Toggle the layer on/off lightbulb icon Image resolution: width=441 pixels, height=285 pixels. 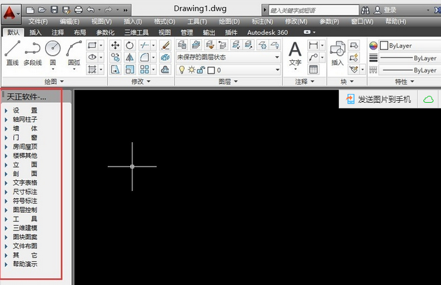tap(182, 70)
